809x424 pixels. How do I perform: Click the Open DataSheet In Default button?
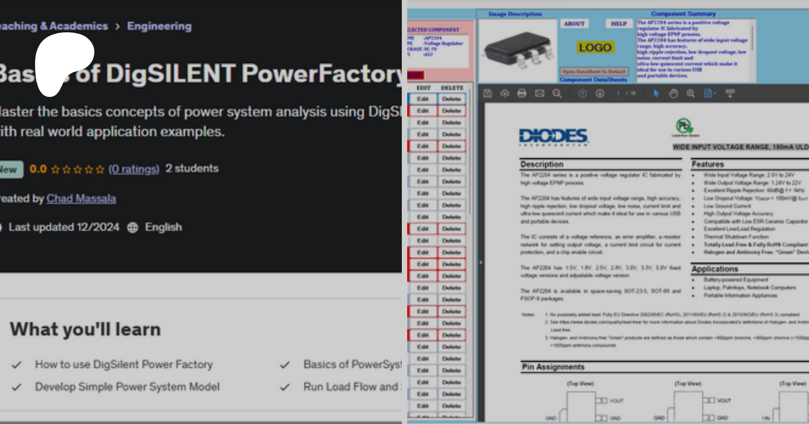tap(593, 71)
